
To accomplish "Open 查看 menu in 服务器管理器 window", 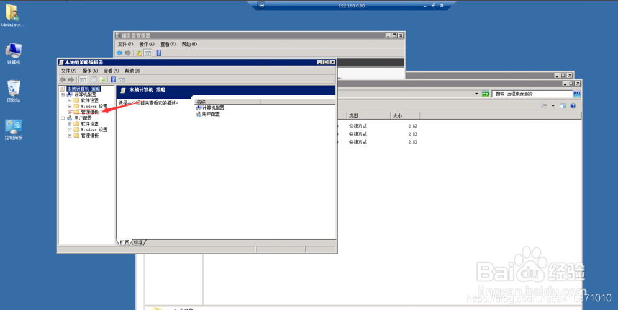I will click(x=168, y=44).
